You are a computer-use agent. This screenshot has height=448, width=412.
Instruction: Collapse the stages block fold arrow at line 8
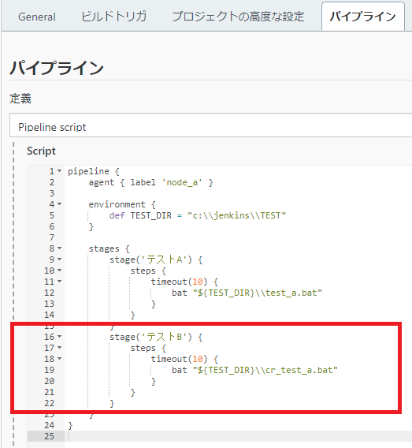(59, 248)
